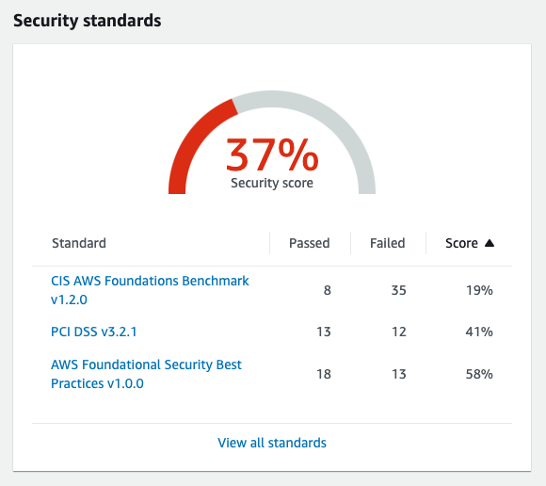This screenshot has height=486, width=546.
Task: Select the 19% score for CIS benchmark
Action: coord(479,290)
